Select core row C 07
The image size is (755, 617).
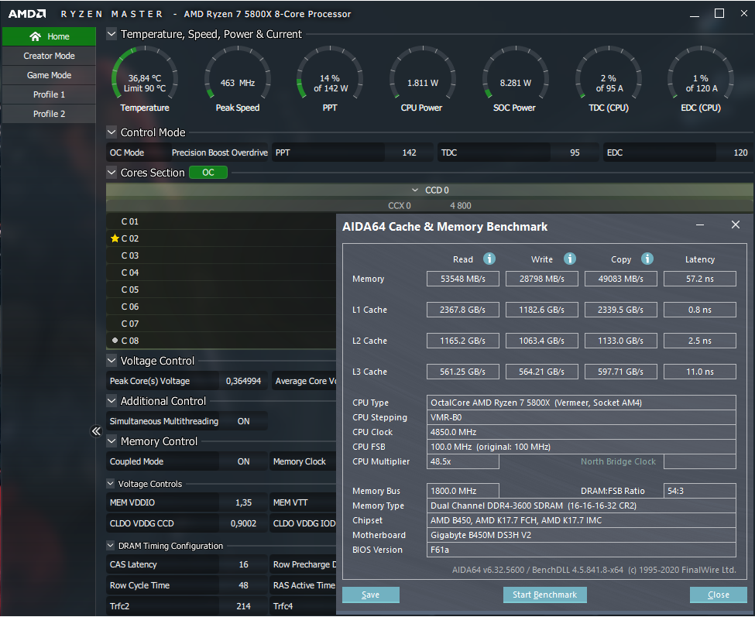(221, 324)
